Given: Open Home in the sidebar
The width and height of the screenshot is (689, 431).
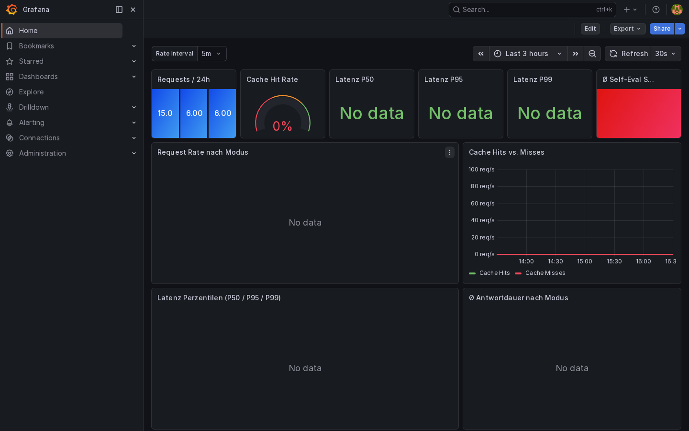Looking at the screenshot, I should (x=62, y=31).
